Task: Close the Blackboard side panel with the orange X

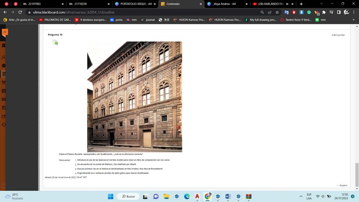Action: (x=5, y=32)
